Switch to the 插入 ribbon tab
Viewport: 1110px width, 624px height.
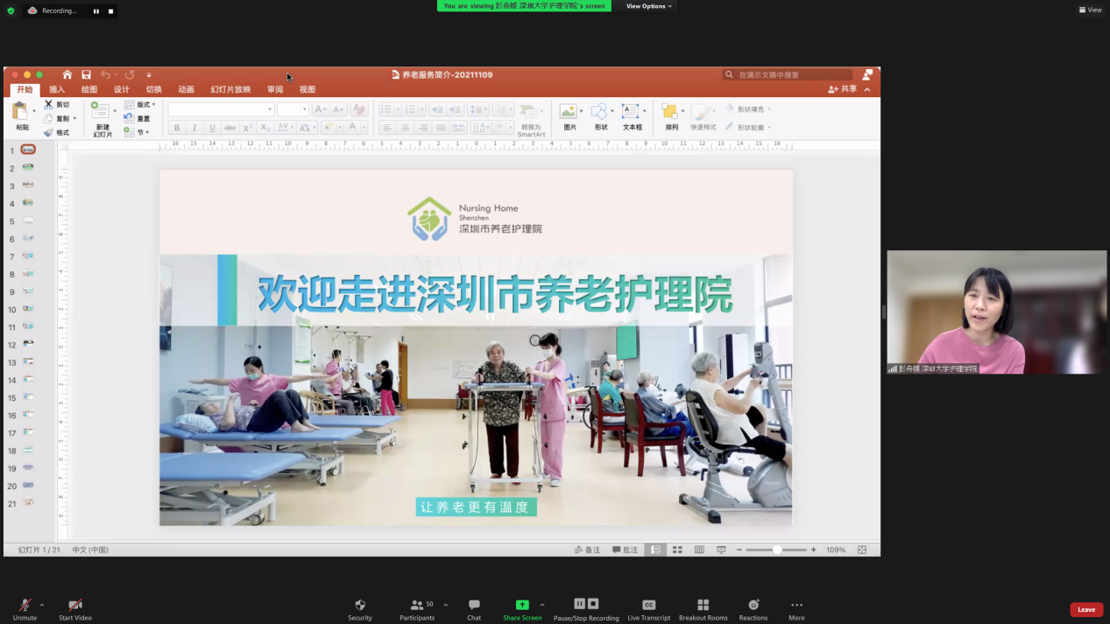57,89
